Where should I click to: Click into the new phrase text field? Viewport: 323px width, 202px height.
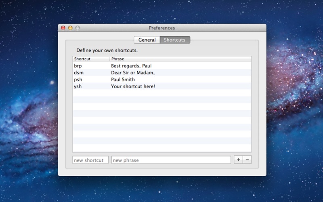(171, 160)
